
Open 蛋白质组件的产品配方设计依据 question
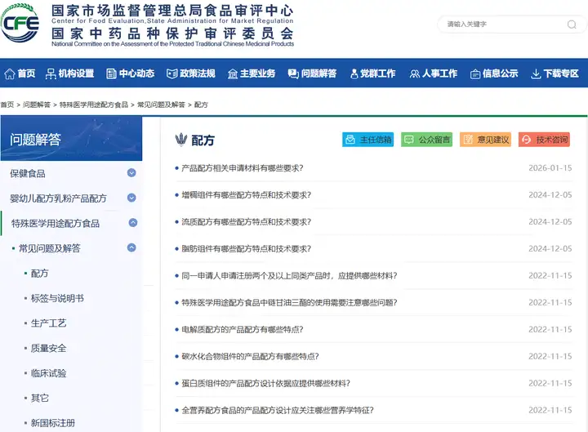(x=266, y=383)
